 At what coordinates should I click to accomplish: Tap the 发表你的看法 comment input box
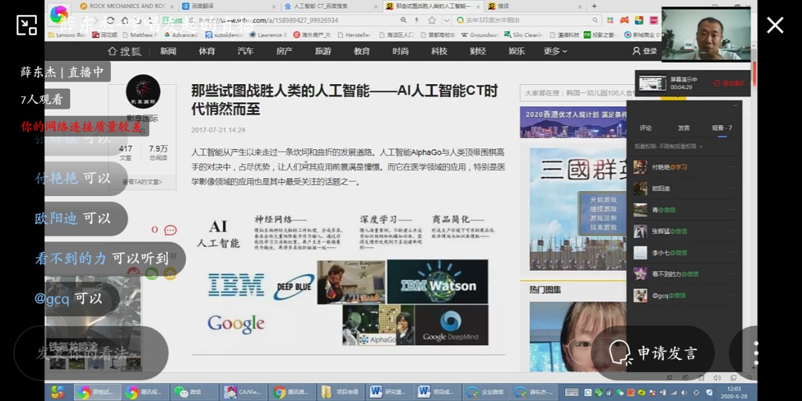tap(91, 353)
